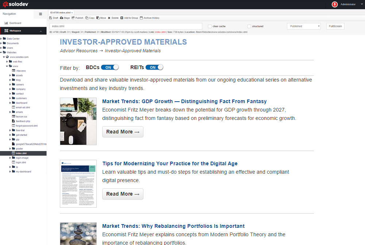Collapse the Workspace section chevron
Image resolution: width=365 pixels, height=245 pixels.
point(41,31)
